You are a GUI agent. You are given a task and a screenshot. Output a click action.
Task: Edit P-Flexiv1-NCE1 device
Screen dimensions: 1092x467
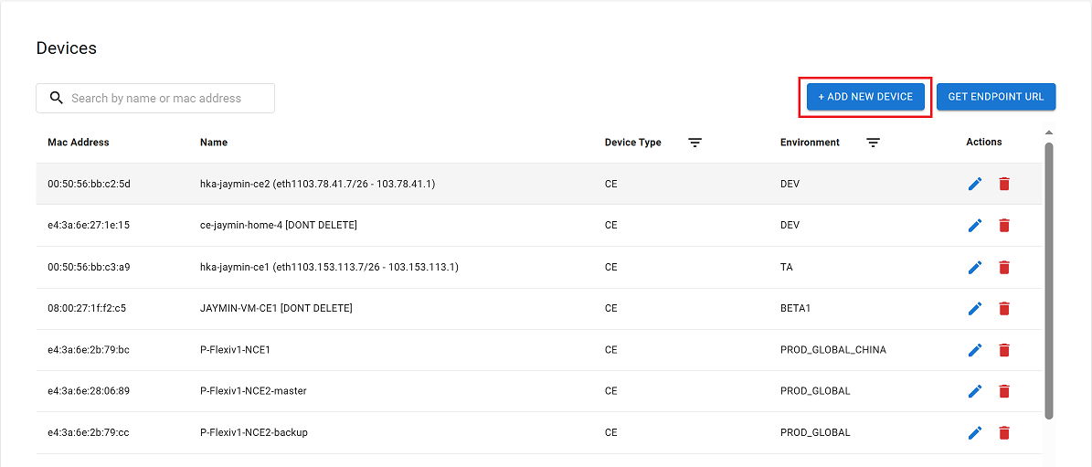(975, 350)
